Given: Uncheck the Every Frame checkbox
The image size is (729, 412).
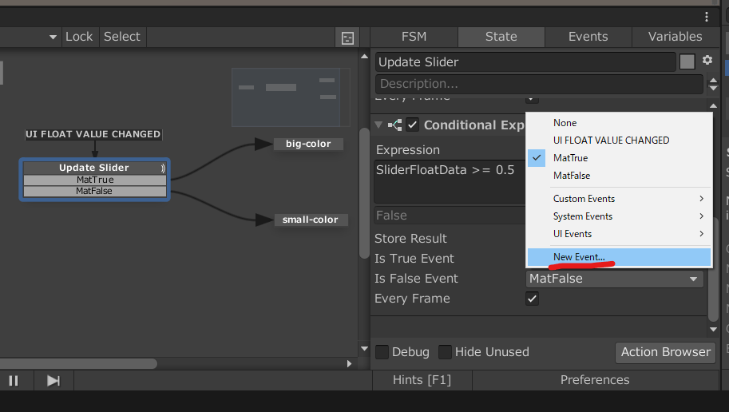Looking at the screenshot, I should 533,299.
